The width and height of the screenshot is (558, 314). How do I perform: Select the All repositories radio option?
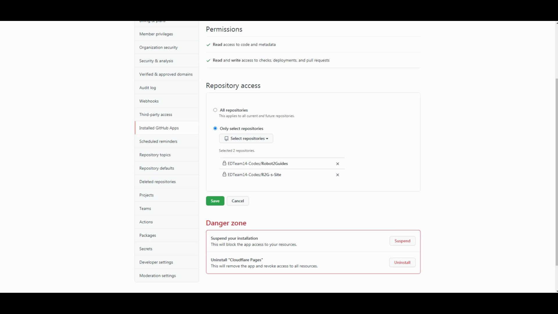coord(215,110)
